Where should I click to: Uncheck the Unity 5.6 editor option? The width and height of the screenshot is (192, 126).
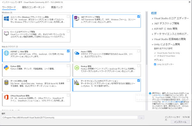[155, 64]
